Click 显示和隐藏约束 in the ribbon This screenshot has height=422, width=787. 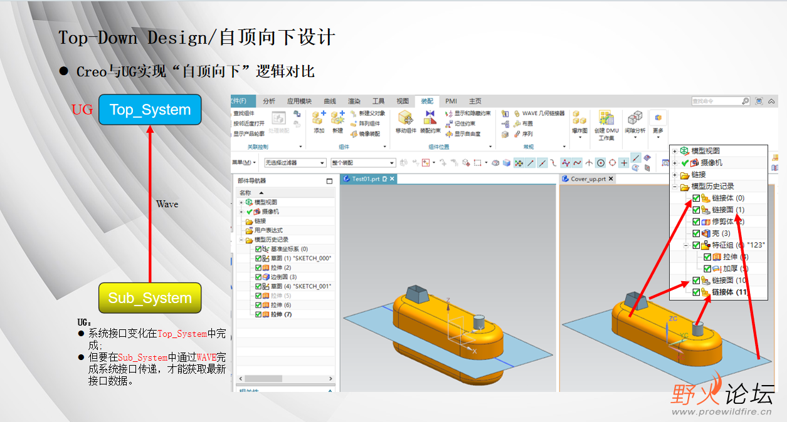(x=468, y=113)
